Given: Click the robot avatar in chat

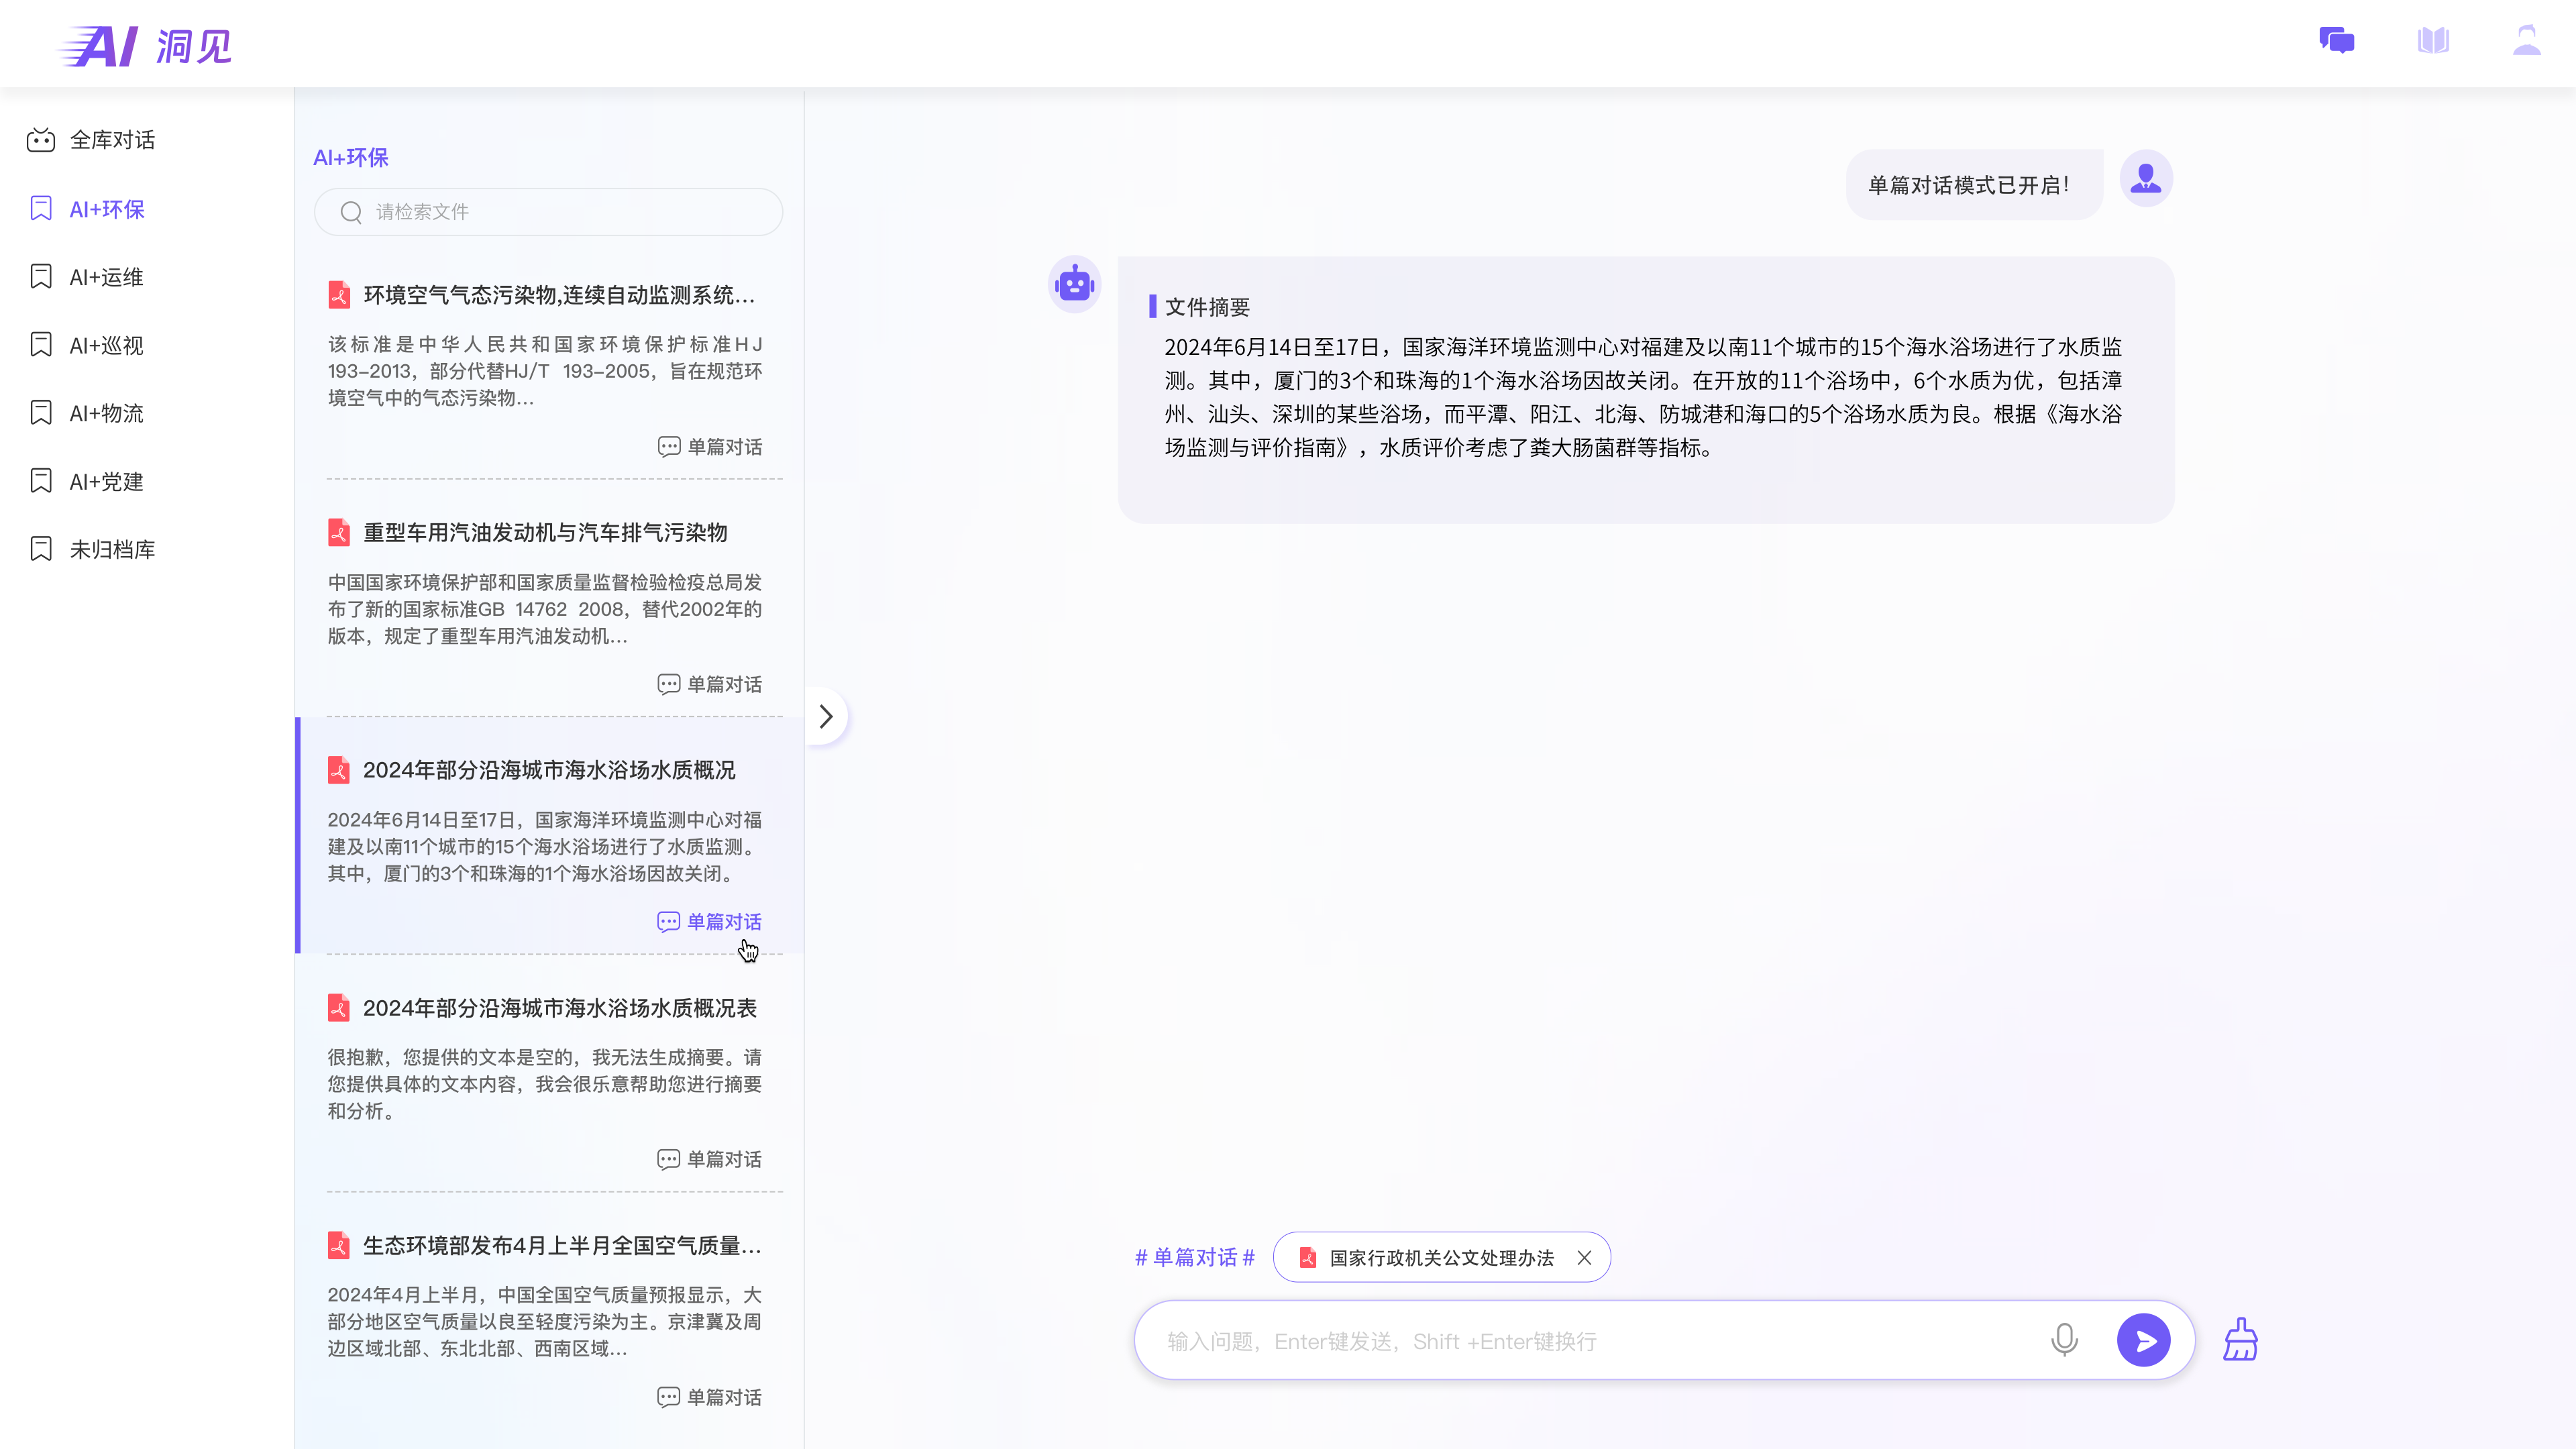Looking at the screenshot, I should pos(1074,284).
